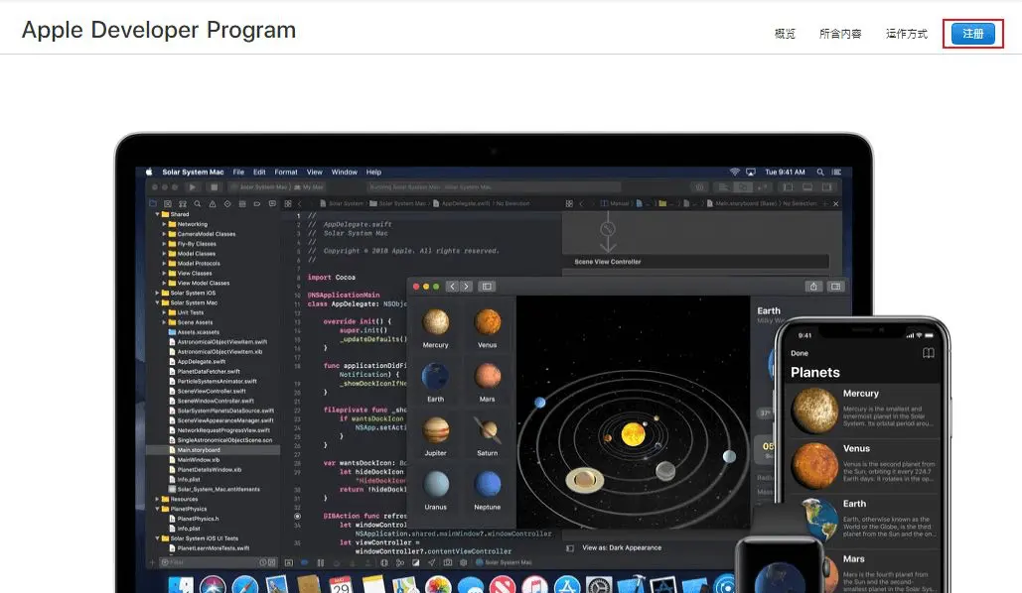The width and height of the screenshot is (1022, 593).
Task: Click the blue 注册 enroll button
Action: coord(972,34)
